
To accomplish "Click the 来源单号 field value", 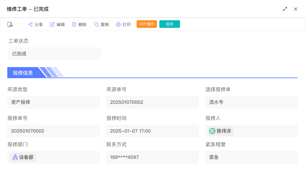I will tap(152, 102).
